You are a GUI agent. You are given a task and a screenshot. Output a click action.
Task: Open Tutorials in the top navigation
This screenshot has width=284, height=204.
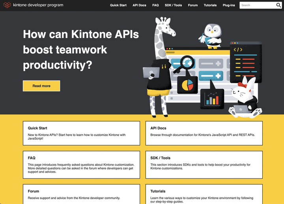210,5
